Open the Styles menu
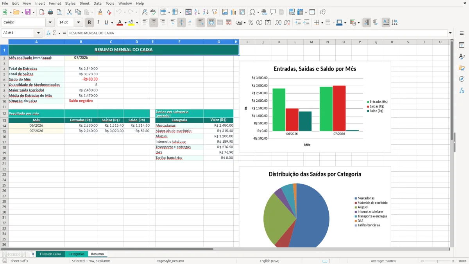This screenshot has width=469, height=264. [x=70, y=3]
